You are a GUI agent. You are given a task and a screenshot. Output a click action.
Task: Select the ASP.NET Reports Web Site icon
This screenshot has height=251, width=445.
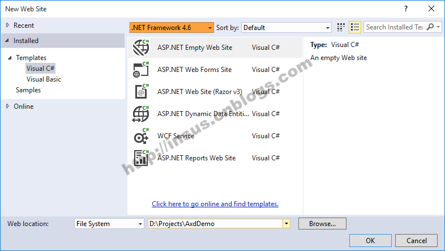pos(141,158)
